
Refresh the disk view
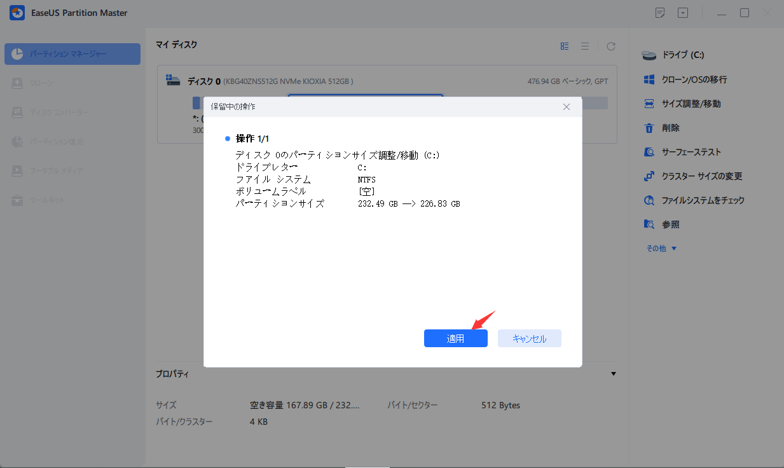[x=610, y=46]
